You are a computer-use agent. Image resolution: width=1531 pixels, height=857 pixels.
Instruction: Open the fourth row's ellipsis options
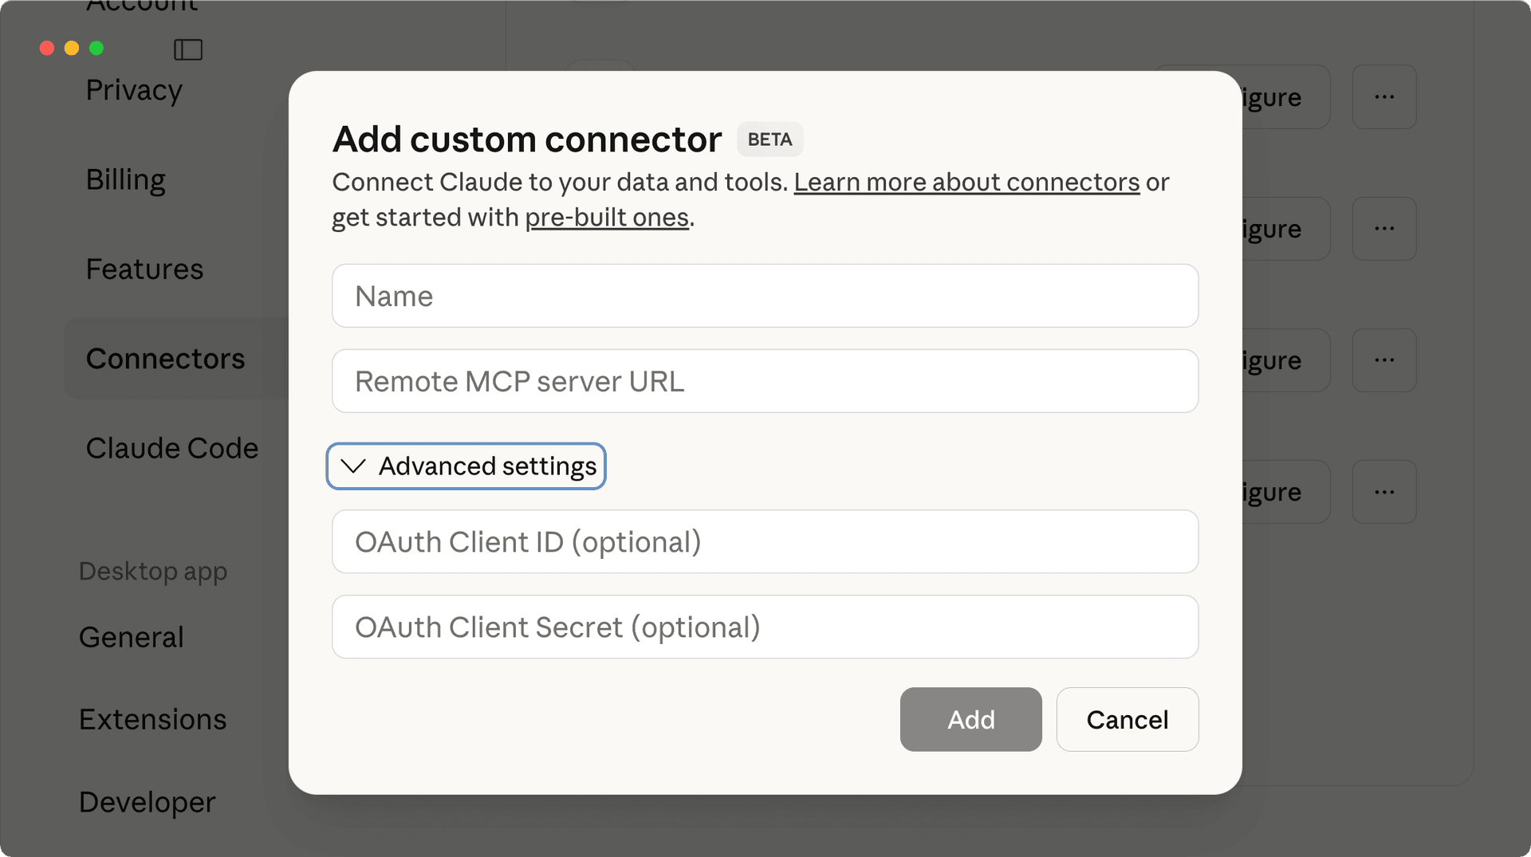(1384, 492)
